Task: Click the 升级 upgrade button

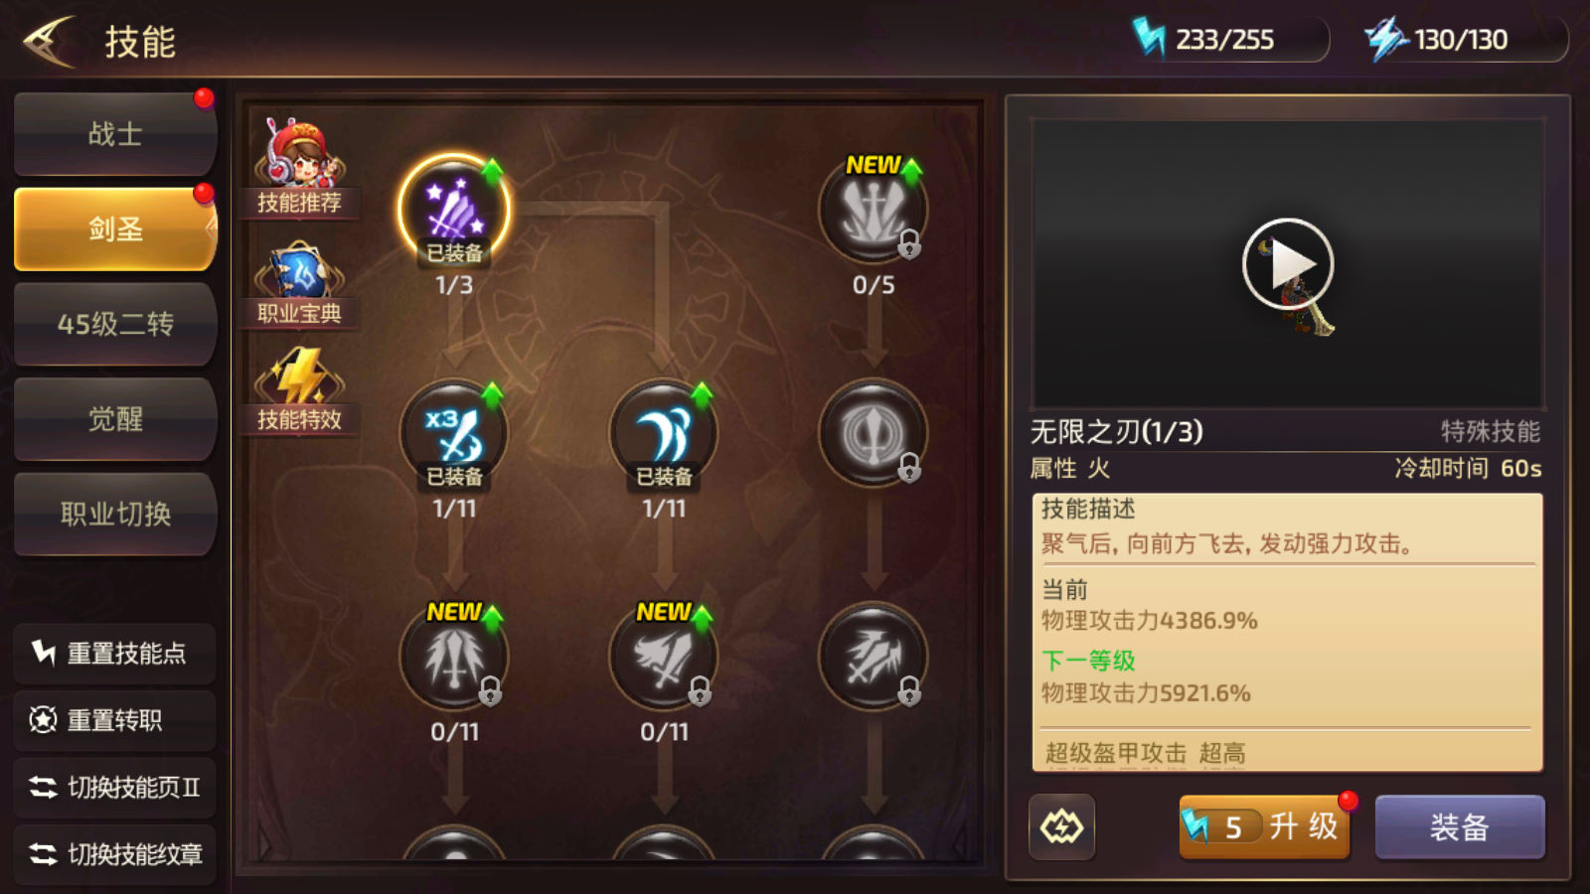Action: coord(1265,826)
